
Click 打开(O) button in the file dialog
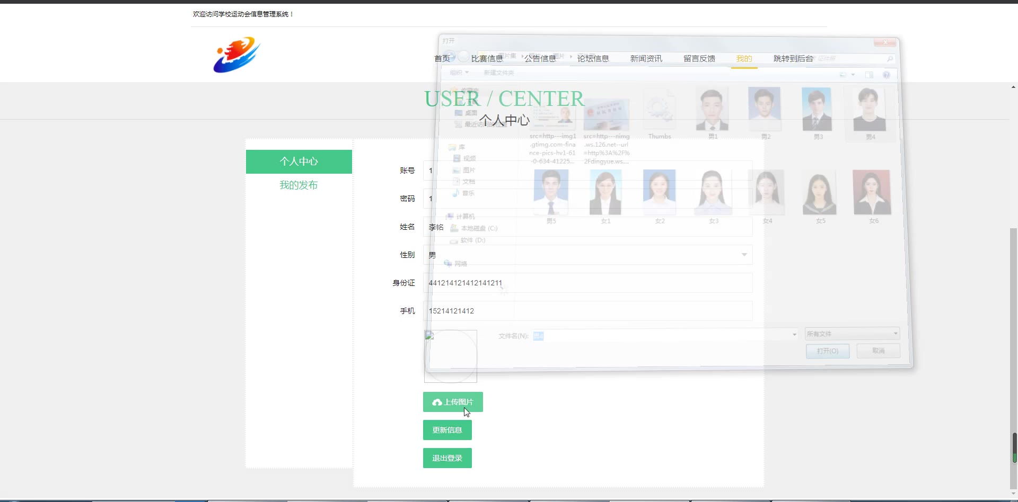click(828, 351)
